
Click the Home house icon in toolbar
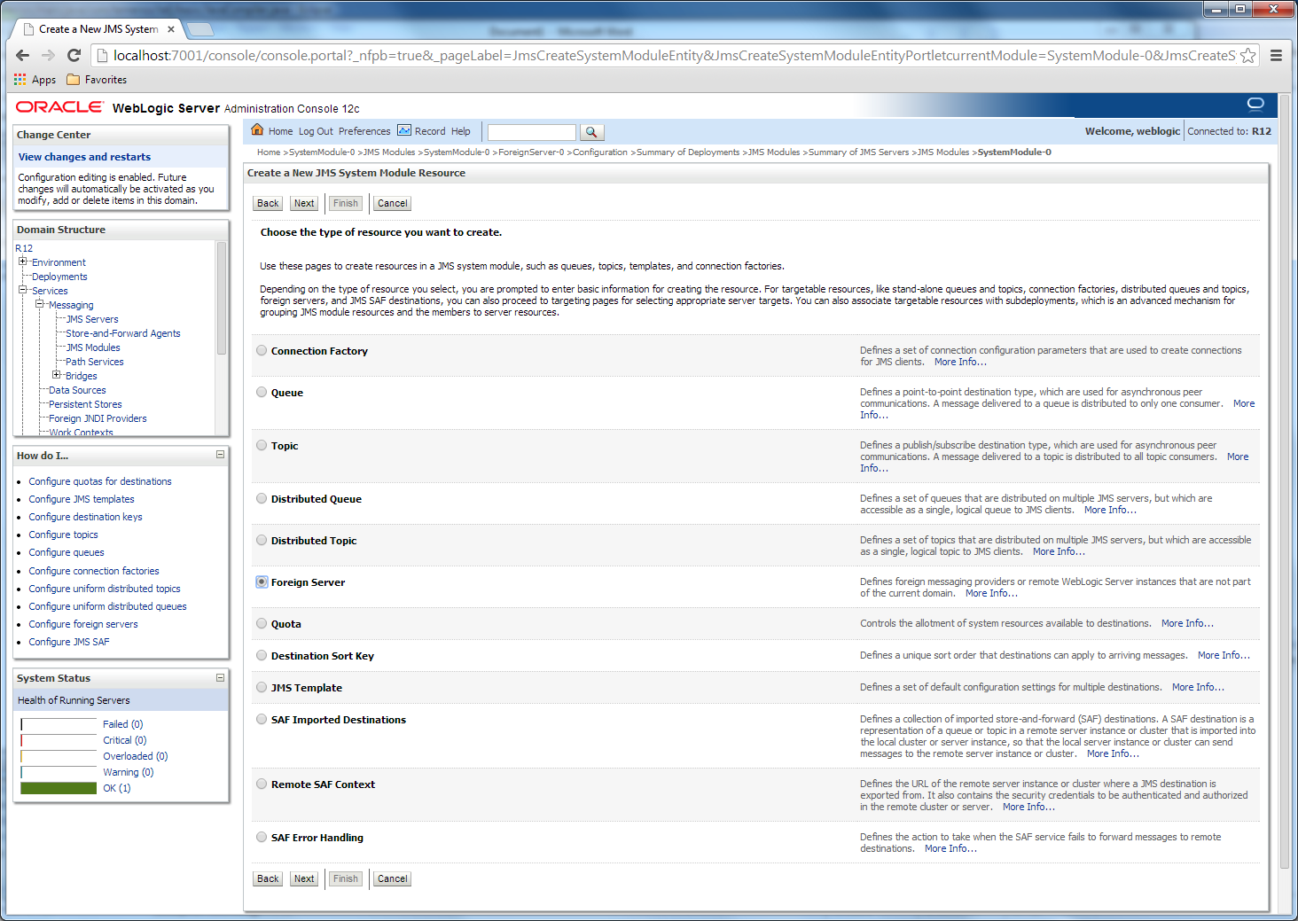[x=257, y=130]
